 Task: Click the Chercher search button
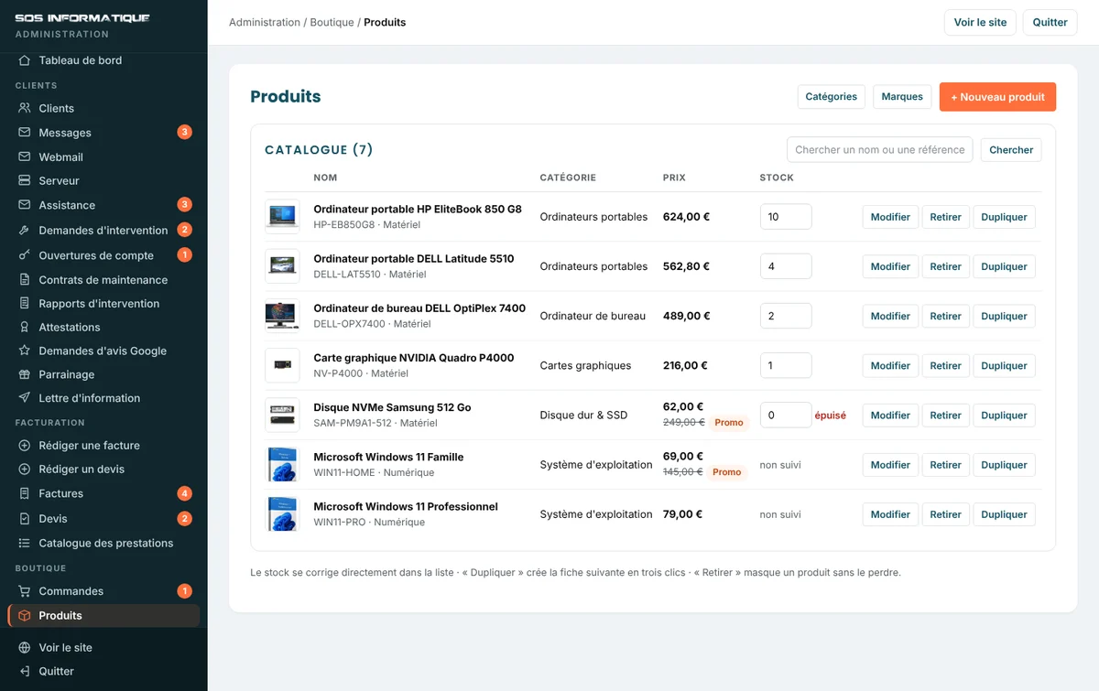(1011, 150)
